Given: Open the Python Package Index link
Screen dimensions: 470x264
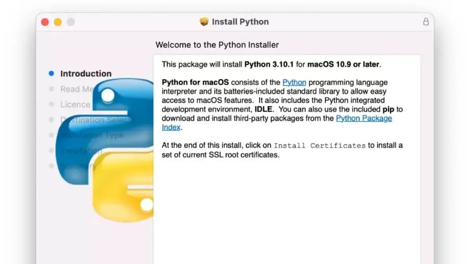Looking at the screenshot, I should (277, 123).
